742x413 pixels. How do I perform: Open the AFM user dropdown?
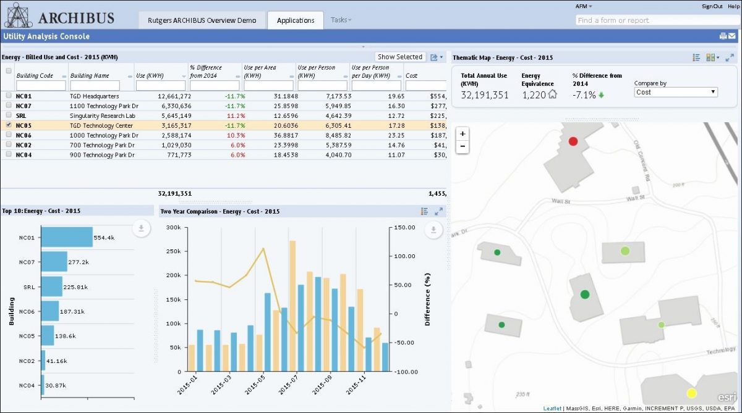(584, 6)
